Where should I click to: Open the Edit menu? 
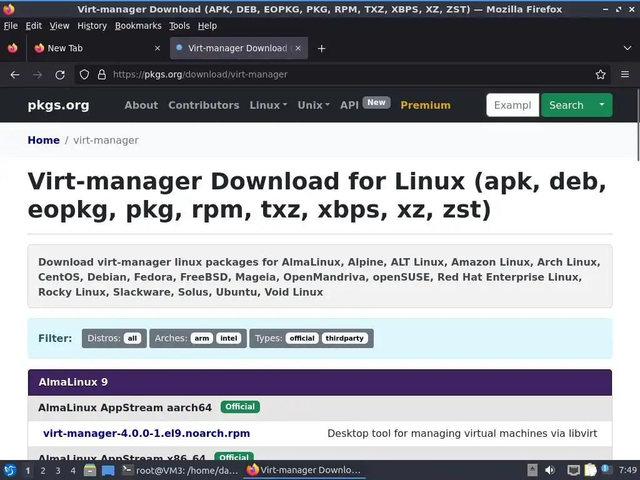pos(34,26)
